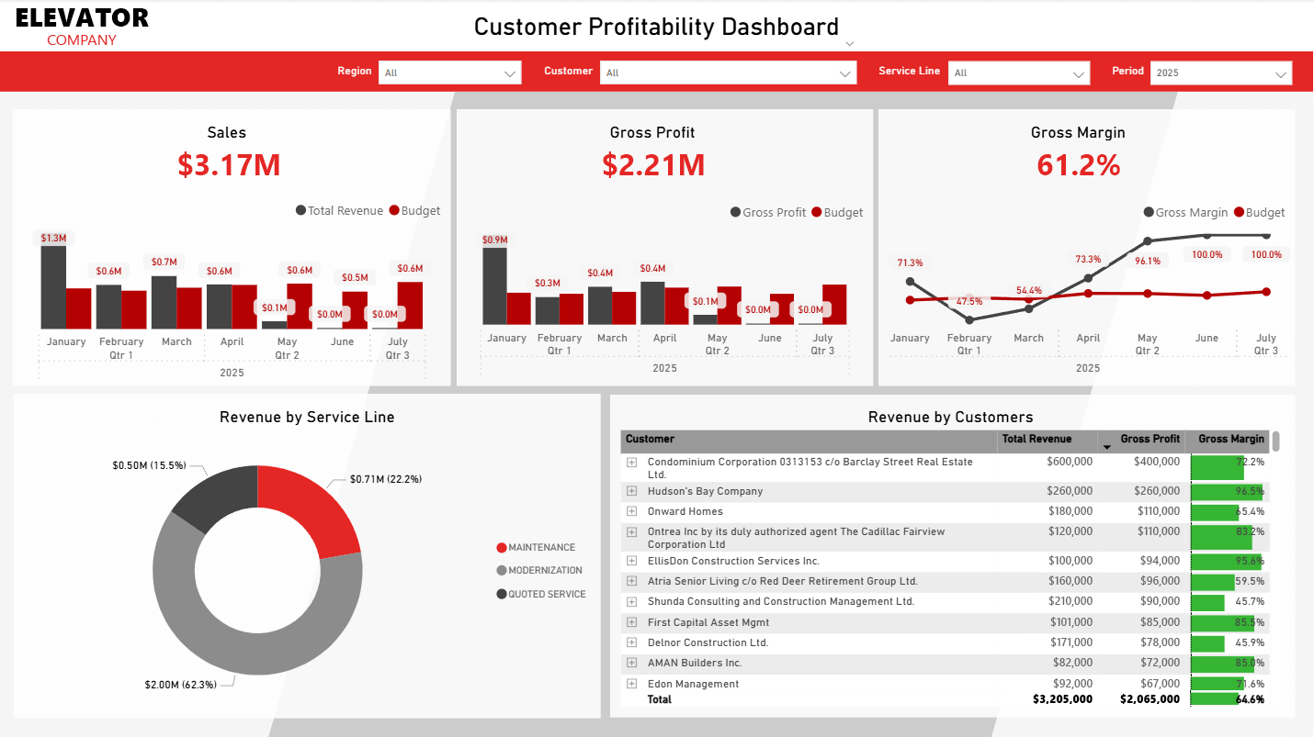Image resolution: width=1314 pixels, height=737 pixels.
Task: Click the sort arrow on Gross Profit column
Action: pos(1106,447)
